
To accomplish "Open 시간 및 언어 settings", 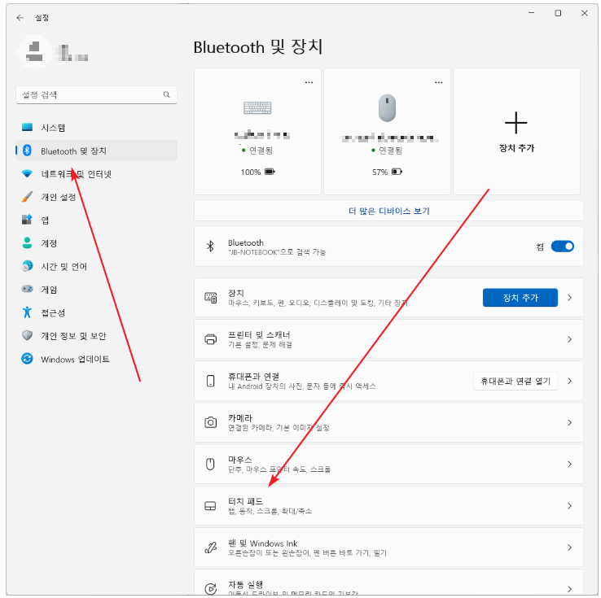I will [x=96, y=266].
